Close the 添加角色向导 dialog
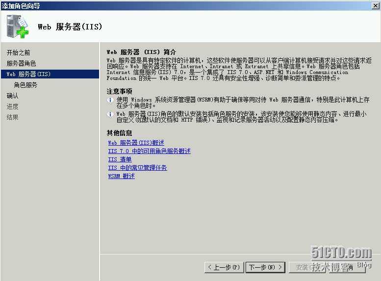The image size is (381, 281). pos(376,5)
